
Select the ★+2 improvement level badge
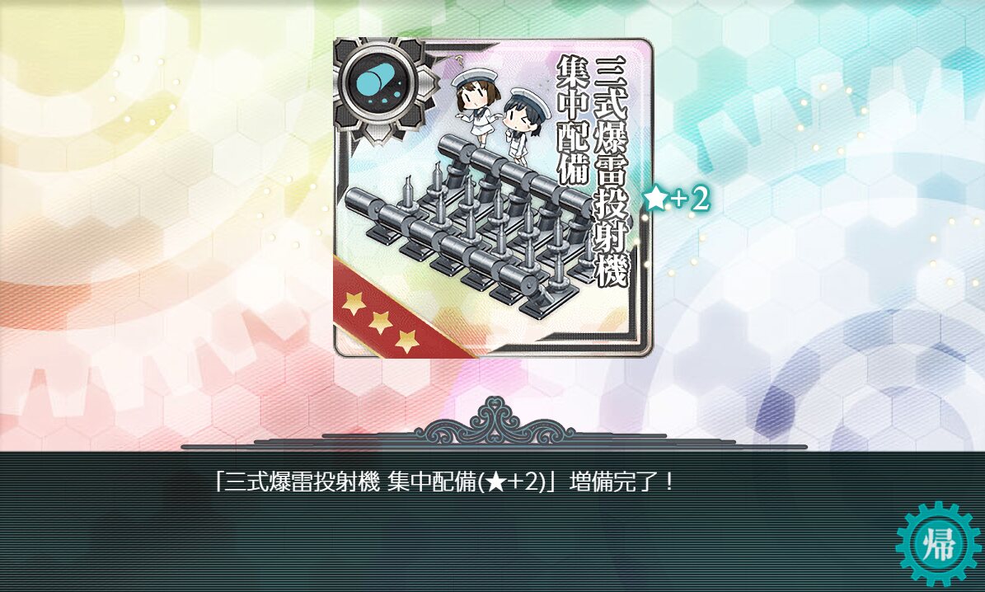coord(676,200)
